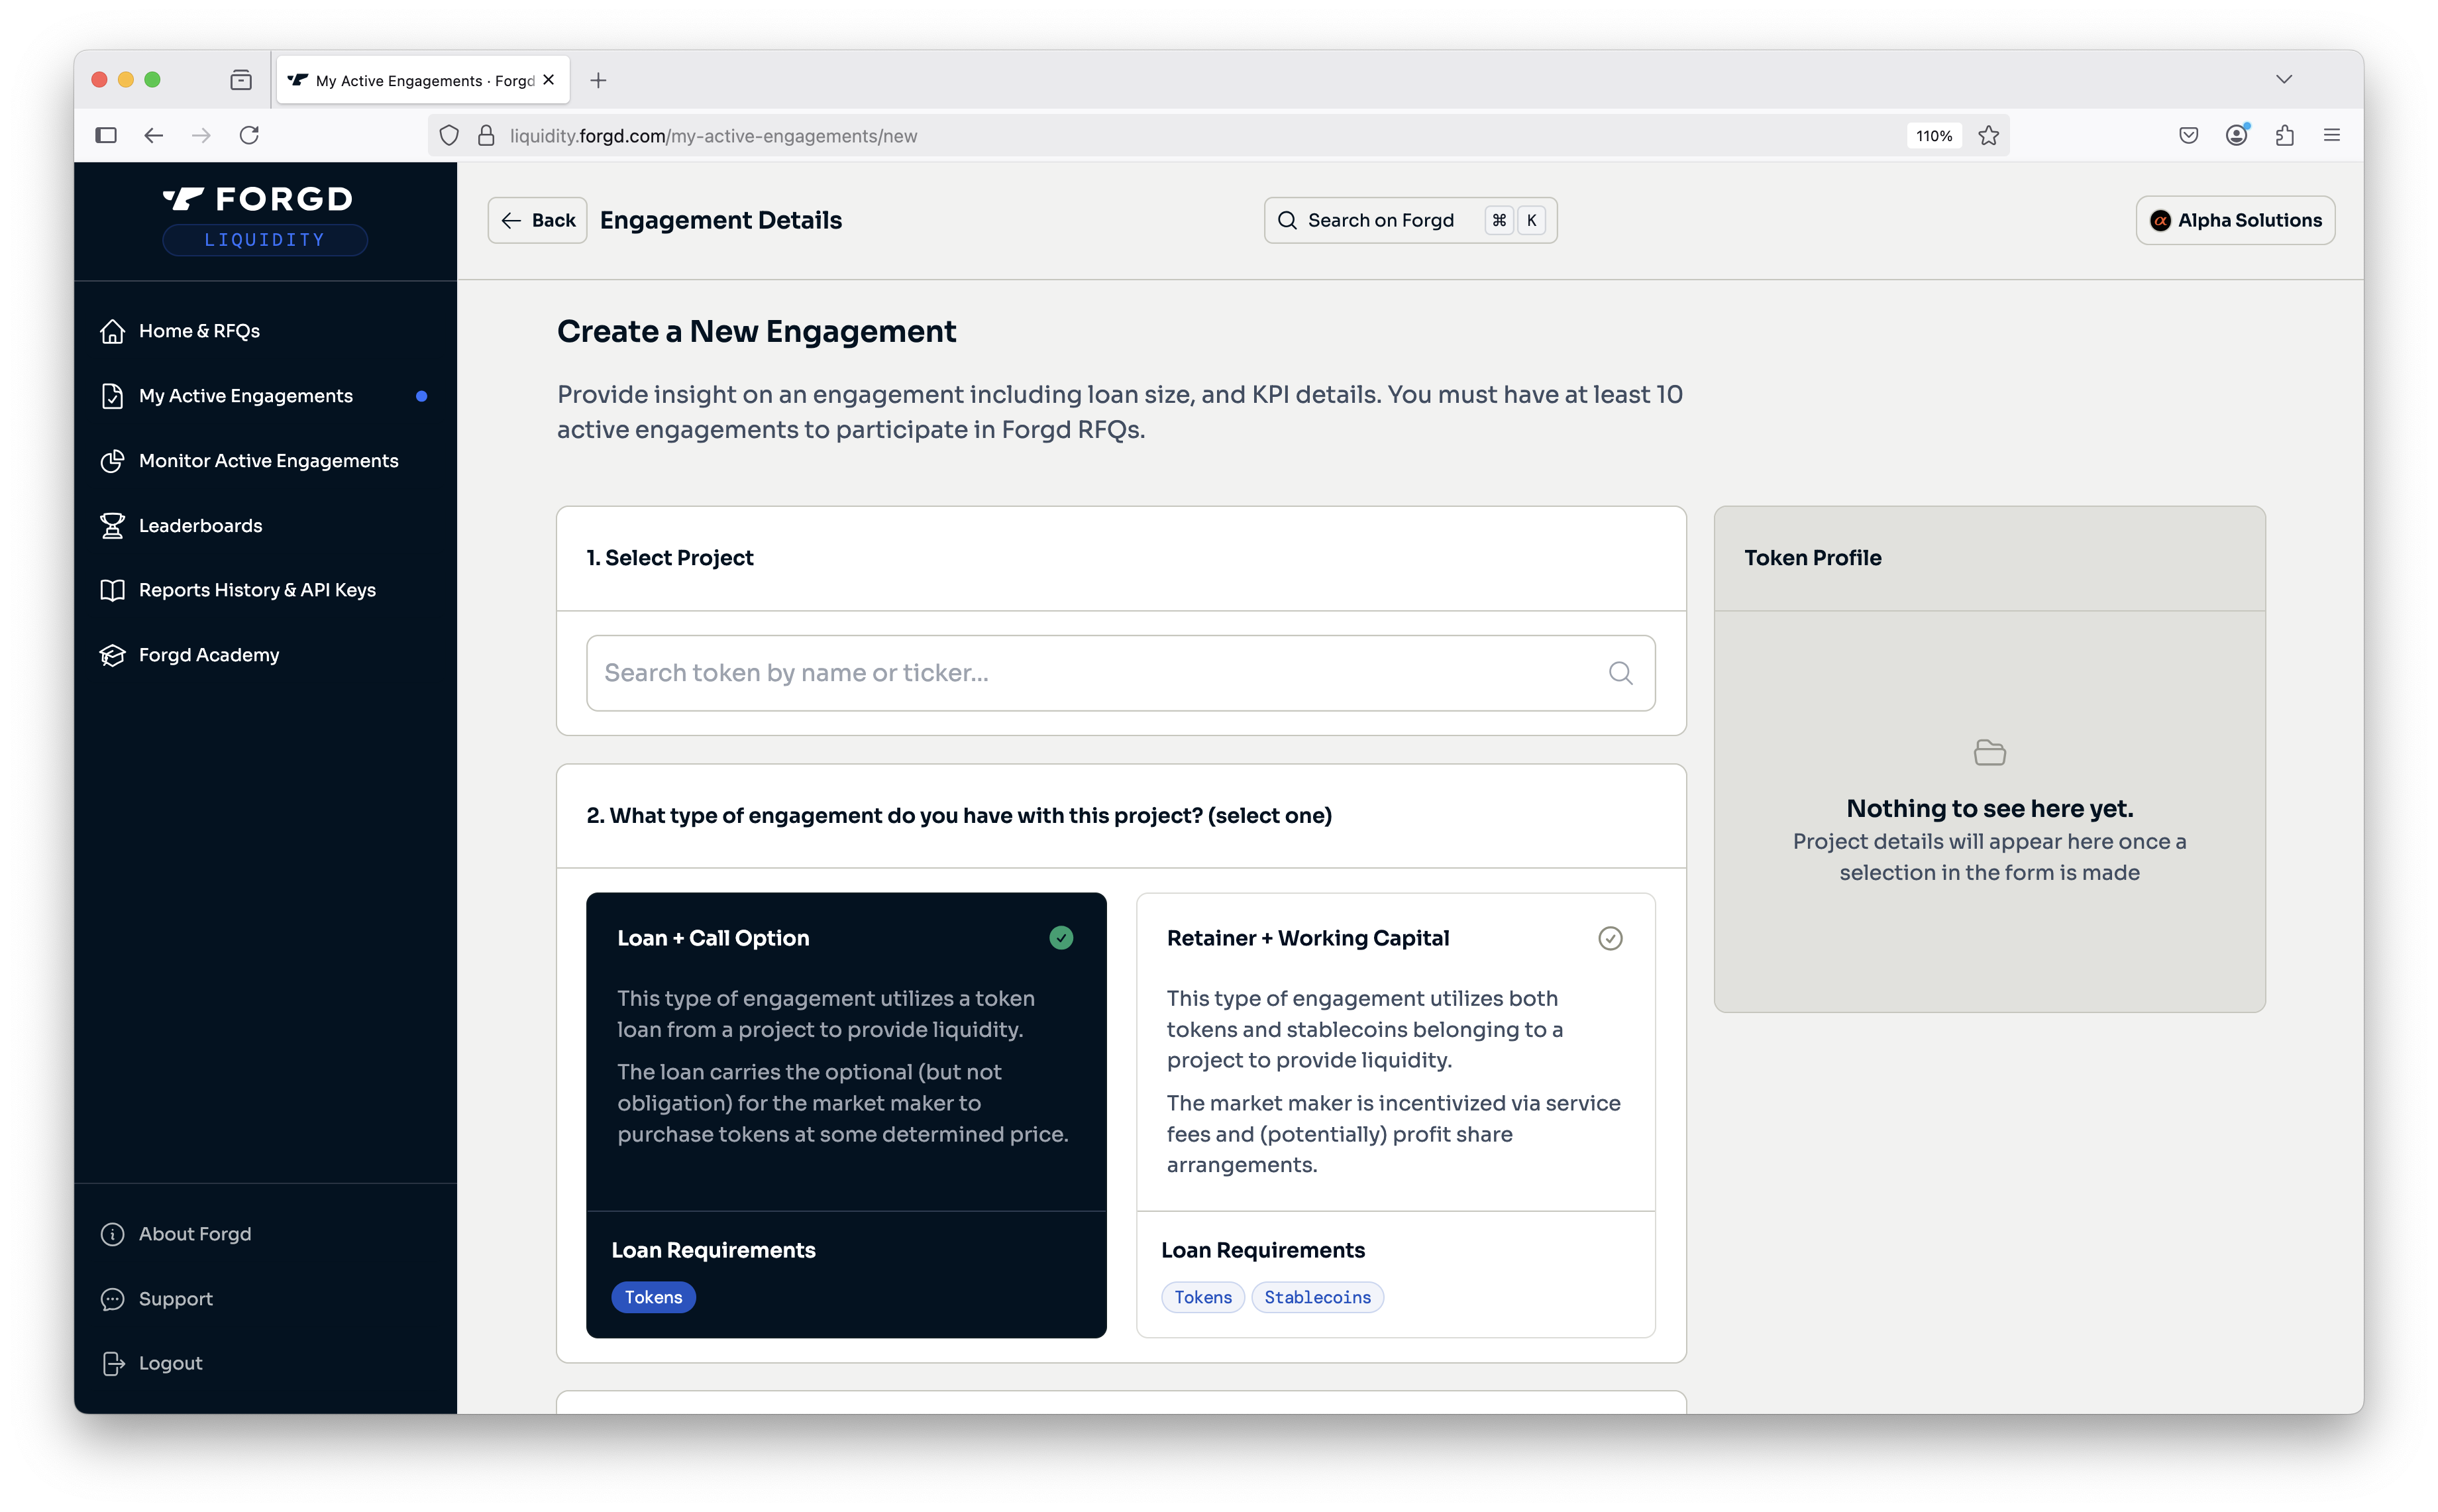Click the Firefox bookmark star icon
The width and height of the screenshot is (2438, 1512).
pos(1988,136)
